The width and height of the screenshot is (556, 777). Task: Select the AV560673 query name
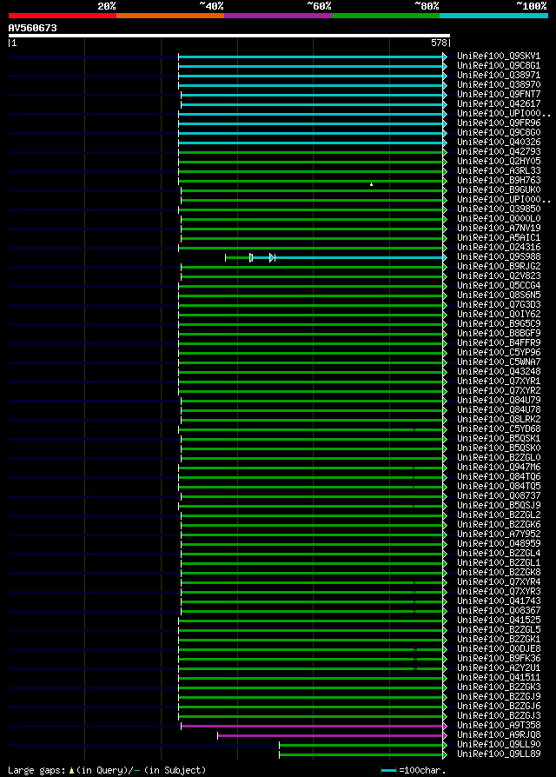click(x=33, y=28)
